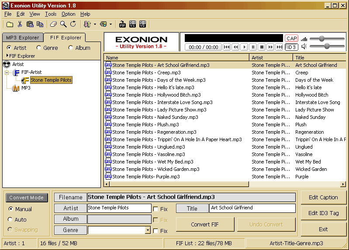Screen dimensions: 349x250
Task: Select file 'Stone Temple Pilots - Creep.mp3'
Action: [x=146, y=73]
